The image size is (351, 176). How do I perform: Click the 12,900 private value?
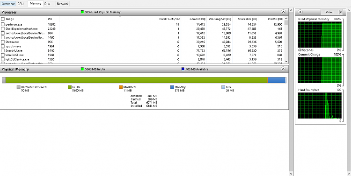tap(278, 24)
